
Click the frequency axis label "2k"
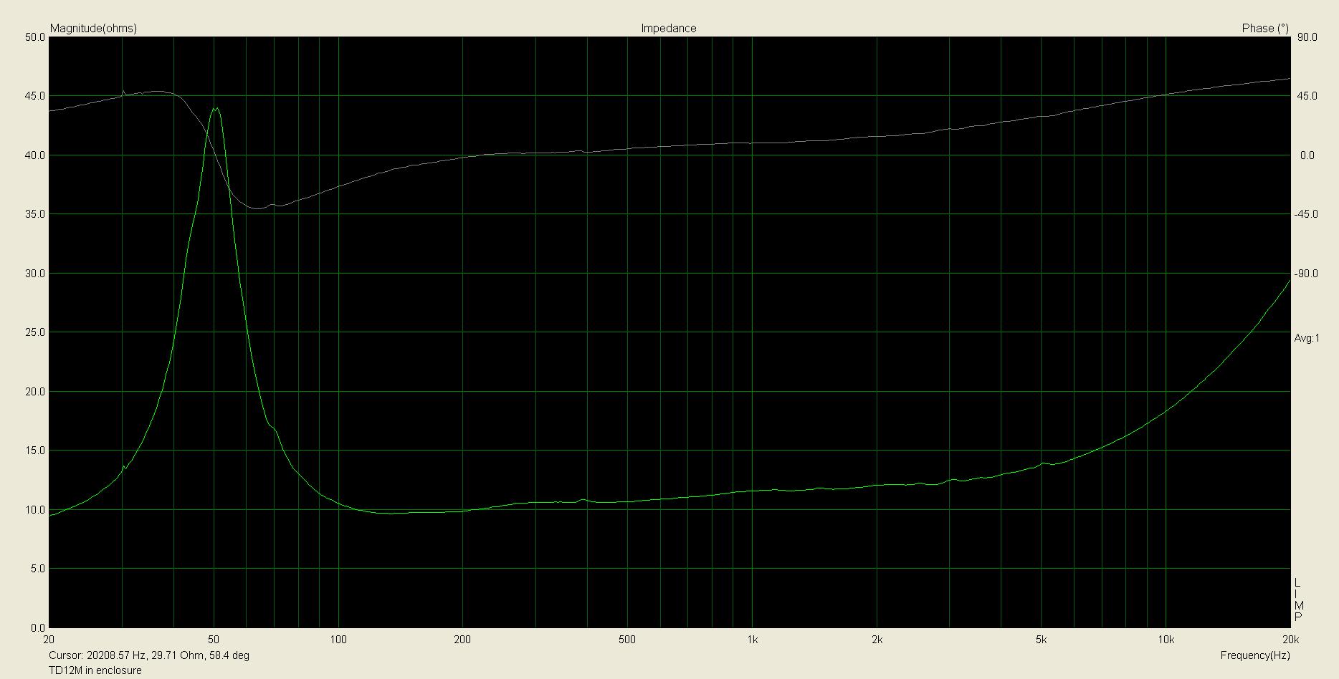877,639
